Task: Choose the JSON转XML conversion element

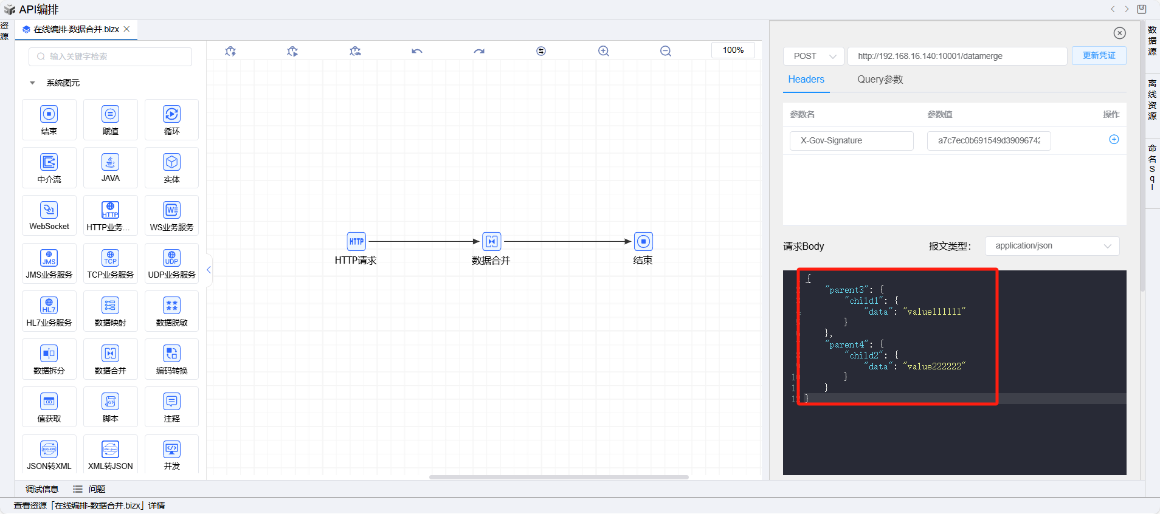Action: click(49, 450)
